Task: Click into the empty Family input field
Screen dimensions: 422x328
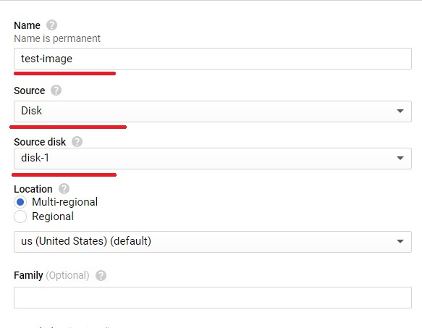Action: pos(213,298)
